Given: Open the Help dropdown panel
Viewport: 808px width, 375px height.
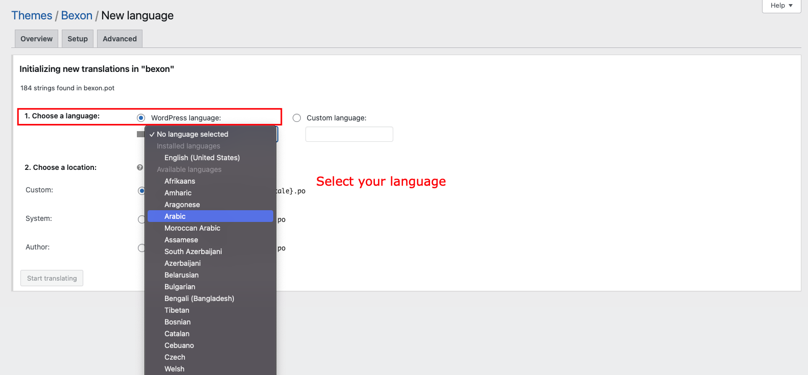Looking at the screenshot, I should coord(781,6).
